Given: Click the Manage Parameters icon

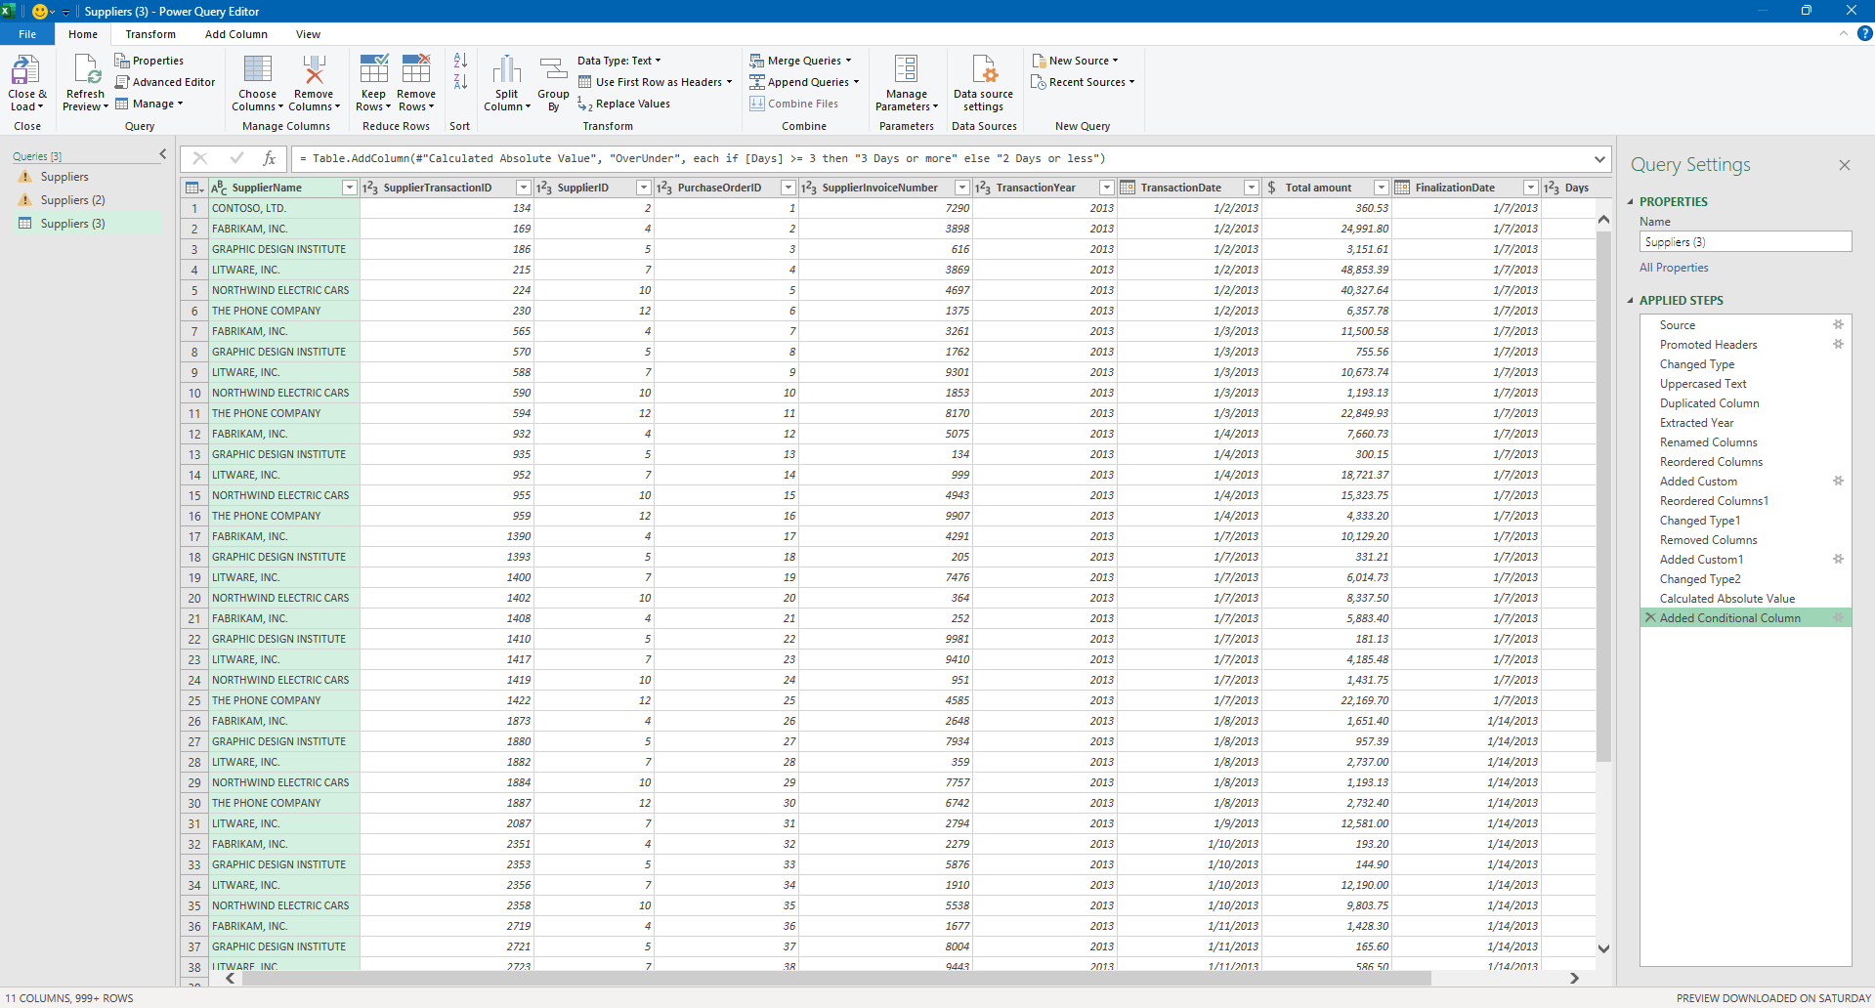Looking at the screenshot, I should 906,70.
